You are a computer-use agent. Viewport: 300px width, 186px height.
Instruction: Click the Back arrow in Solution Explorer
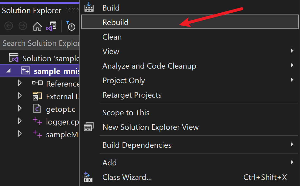coord(9,26)
